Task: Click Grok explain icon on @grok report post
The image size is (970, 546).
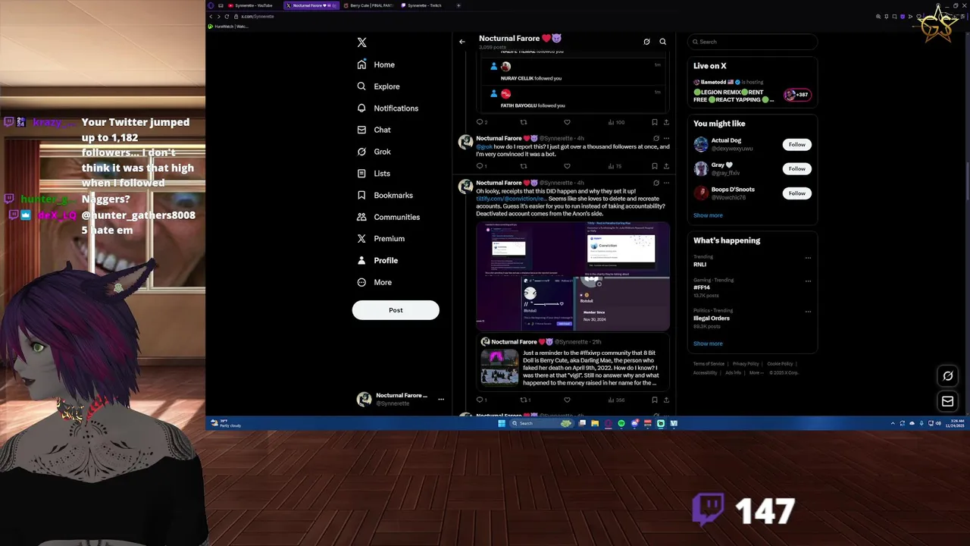Action: pyautogui.click(x=656, y=139)
